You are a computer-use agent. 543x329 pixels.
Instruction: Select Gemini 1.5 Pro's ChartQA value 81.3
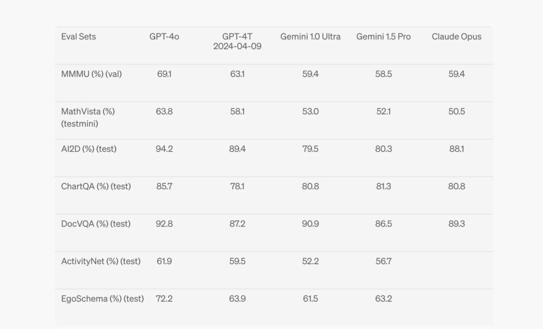coord(383,186)
